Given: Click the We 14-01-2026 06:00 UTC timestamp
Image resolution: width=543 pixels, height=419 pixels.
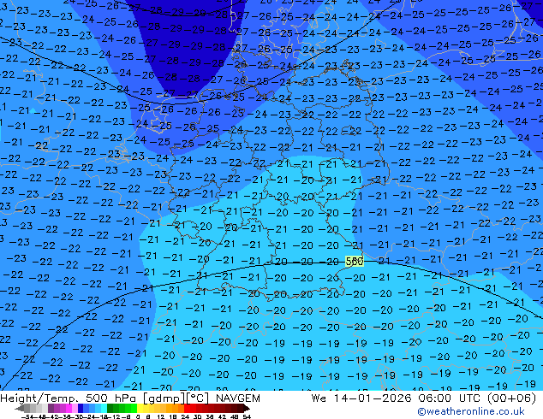Looking at the screenshot, I should point(424,398).
